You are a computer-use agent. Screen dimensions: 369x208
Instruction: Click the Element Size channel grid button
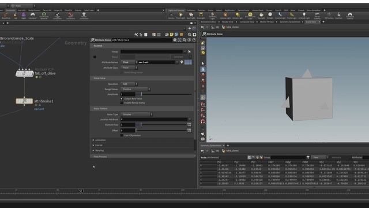click(x=189, y=125)
